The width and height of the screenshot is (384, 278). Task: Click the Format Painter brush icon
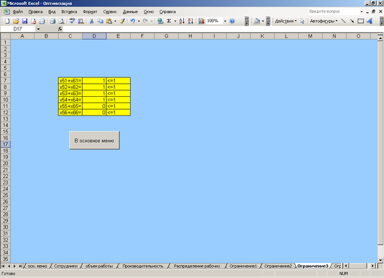tap(123, 21)
